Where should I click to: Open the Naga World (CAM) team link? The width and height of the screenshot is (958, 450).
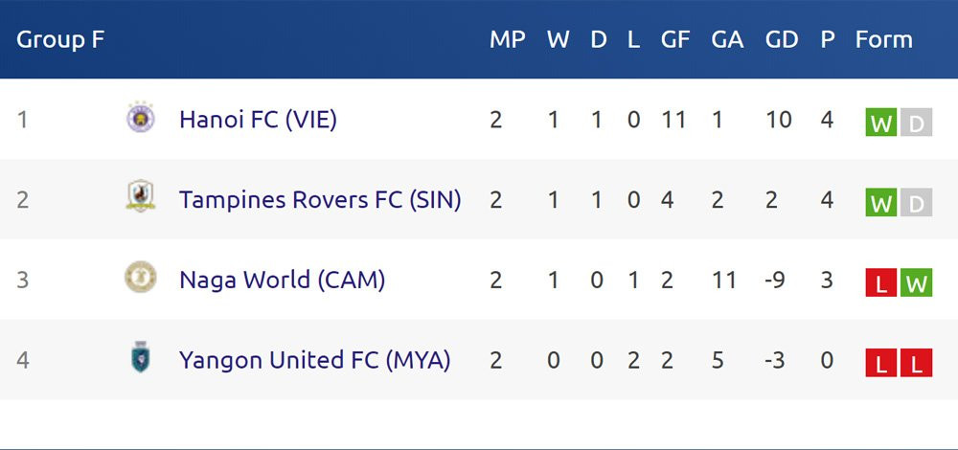click(282, 280)
